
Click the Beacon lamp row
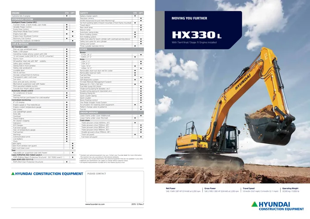[112, 30]
